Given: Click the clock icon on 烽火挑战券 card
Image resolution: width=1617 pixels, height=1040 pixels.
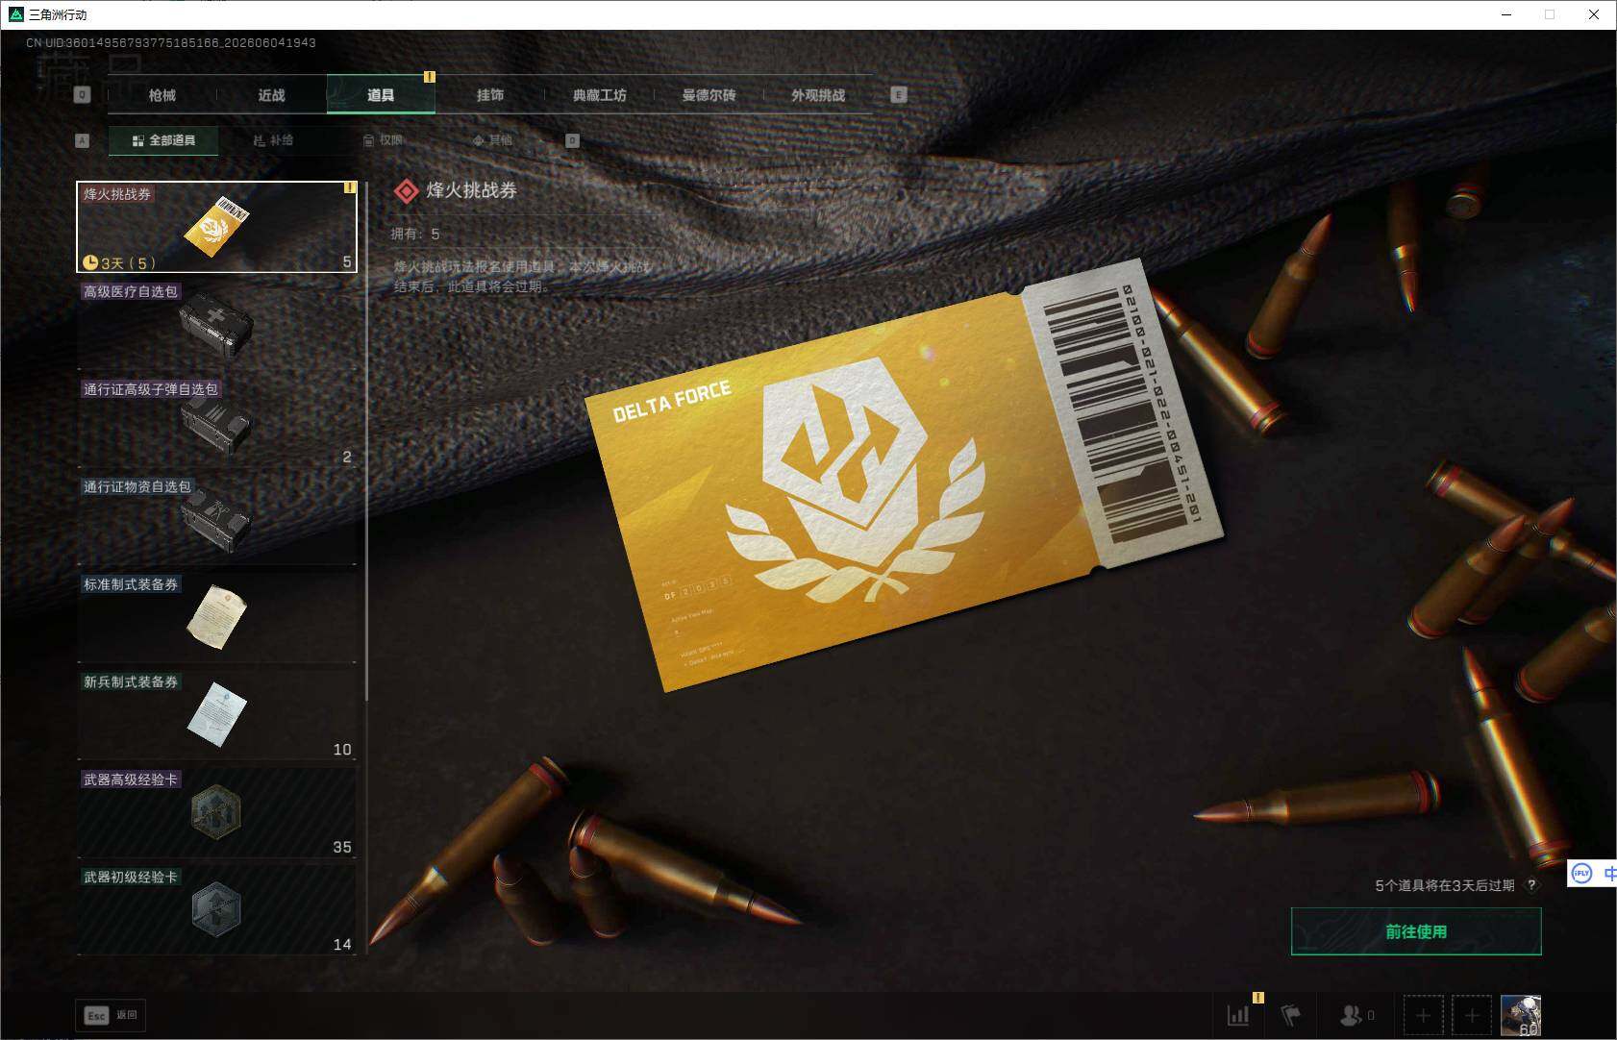Looking at the screenshot, I should [90, 262].
